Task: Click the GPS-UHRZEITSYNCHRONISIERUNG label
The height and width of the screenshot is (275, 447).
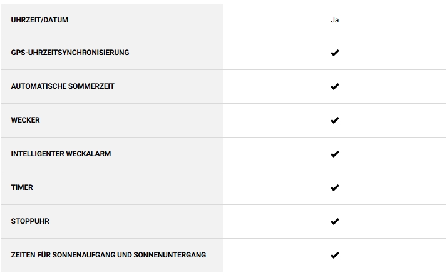Action: pyautogui.click(x=70, y=52)
